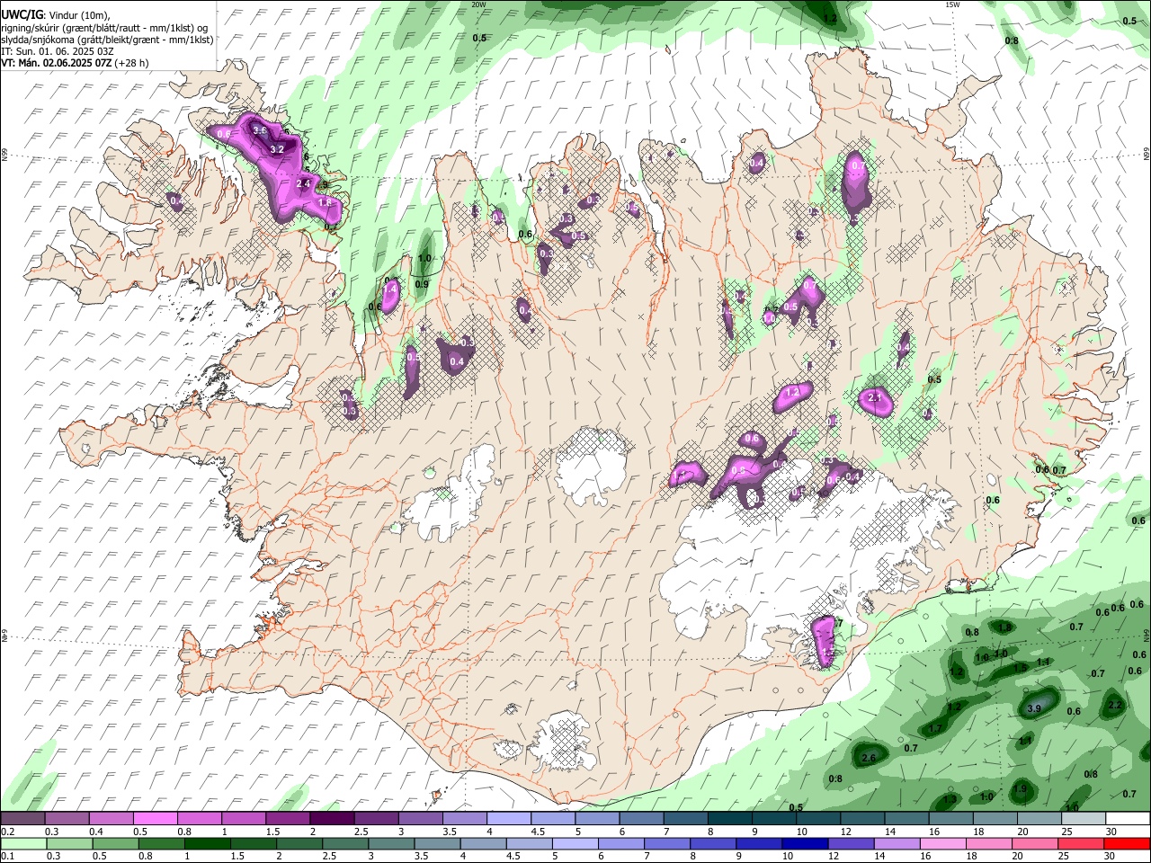Click the "2.1" snow value in east Iceland
Screen dimensions: 1151x863
click(x=875, y=398)
